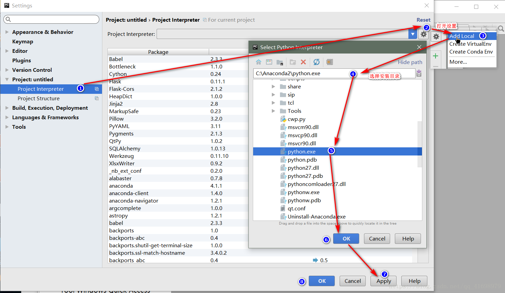Collapse Project: untitled section
Viewport: 505px width, 293px height.
7,79
